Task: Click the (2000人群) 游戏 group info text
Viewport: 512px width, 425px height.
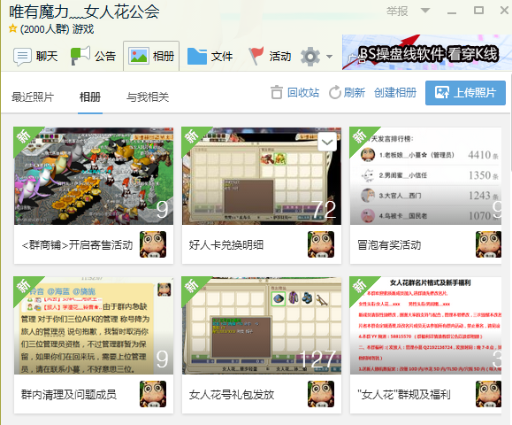Action: point(57,29)
